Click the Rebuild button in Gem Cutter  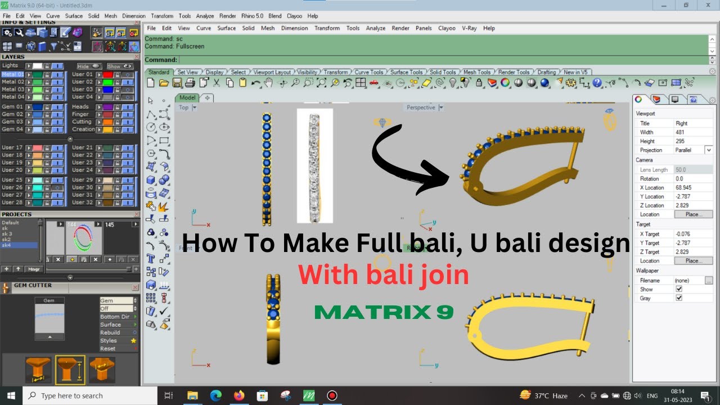tap(119, 332)
